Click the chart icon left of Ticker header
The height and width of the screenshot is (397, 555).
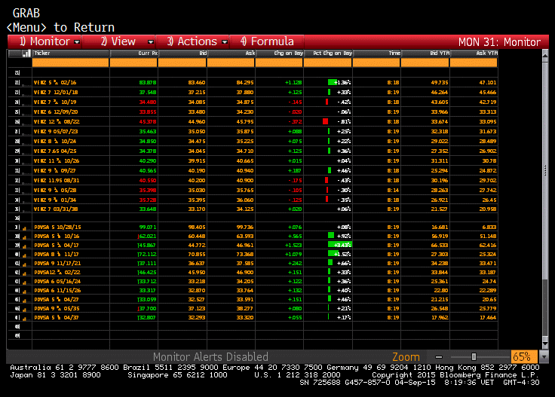[26, 53]
